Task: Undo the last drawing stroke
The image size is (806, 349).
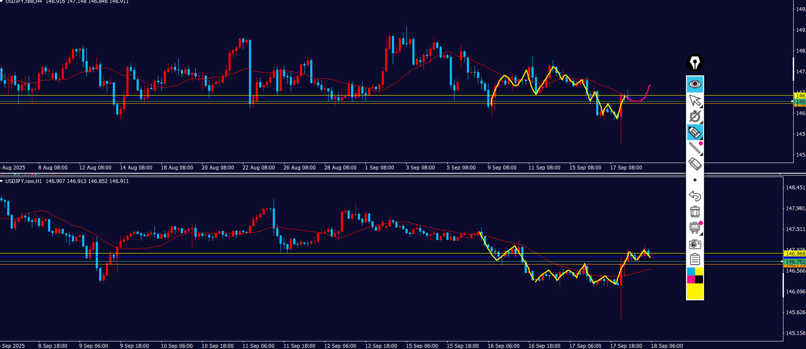Action: [x=695, y=196]
